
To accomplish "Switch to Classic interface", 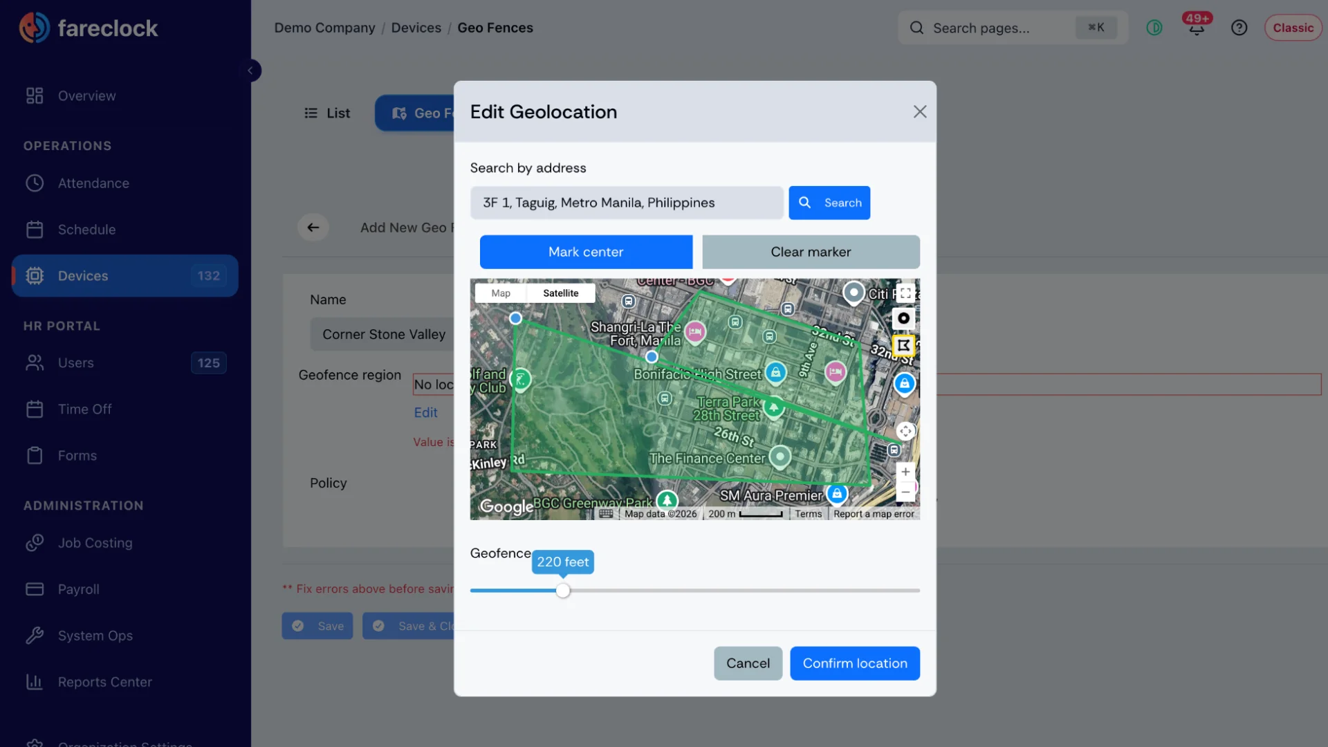I will point(1293,28).
